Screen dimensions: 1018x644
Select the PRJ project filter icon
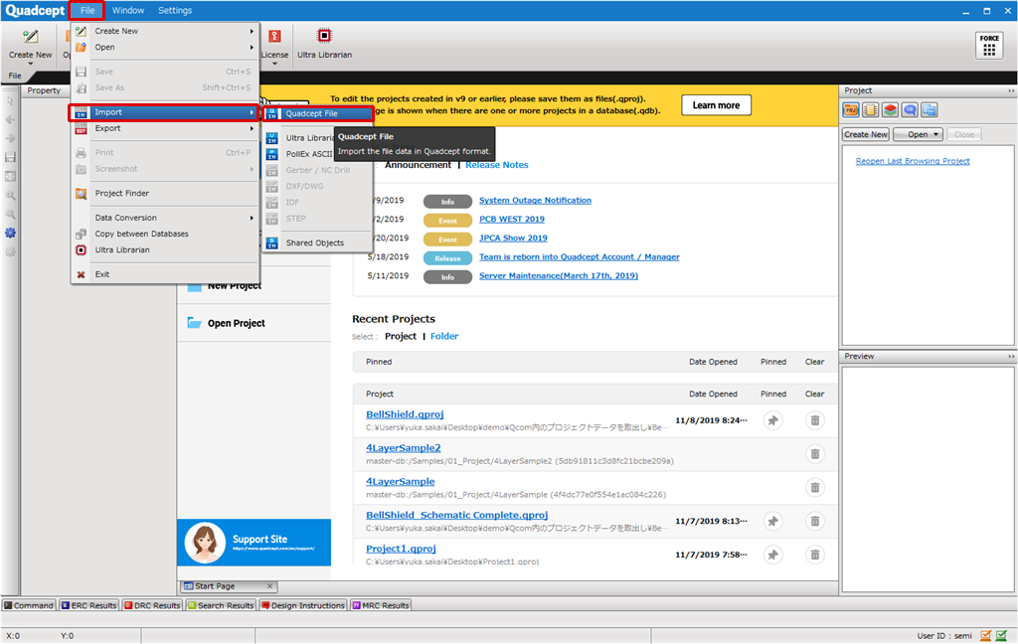(851, 109)
